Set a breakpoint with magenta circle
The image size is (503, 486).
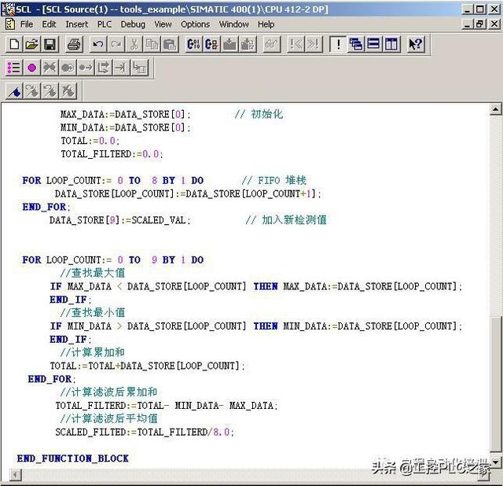pyautogui.click(x=32, y=68)
